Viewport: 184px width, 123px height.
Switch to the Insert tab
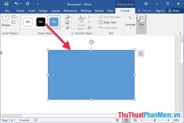click(x=32, y=11)
